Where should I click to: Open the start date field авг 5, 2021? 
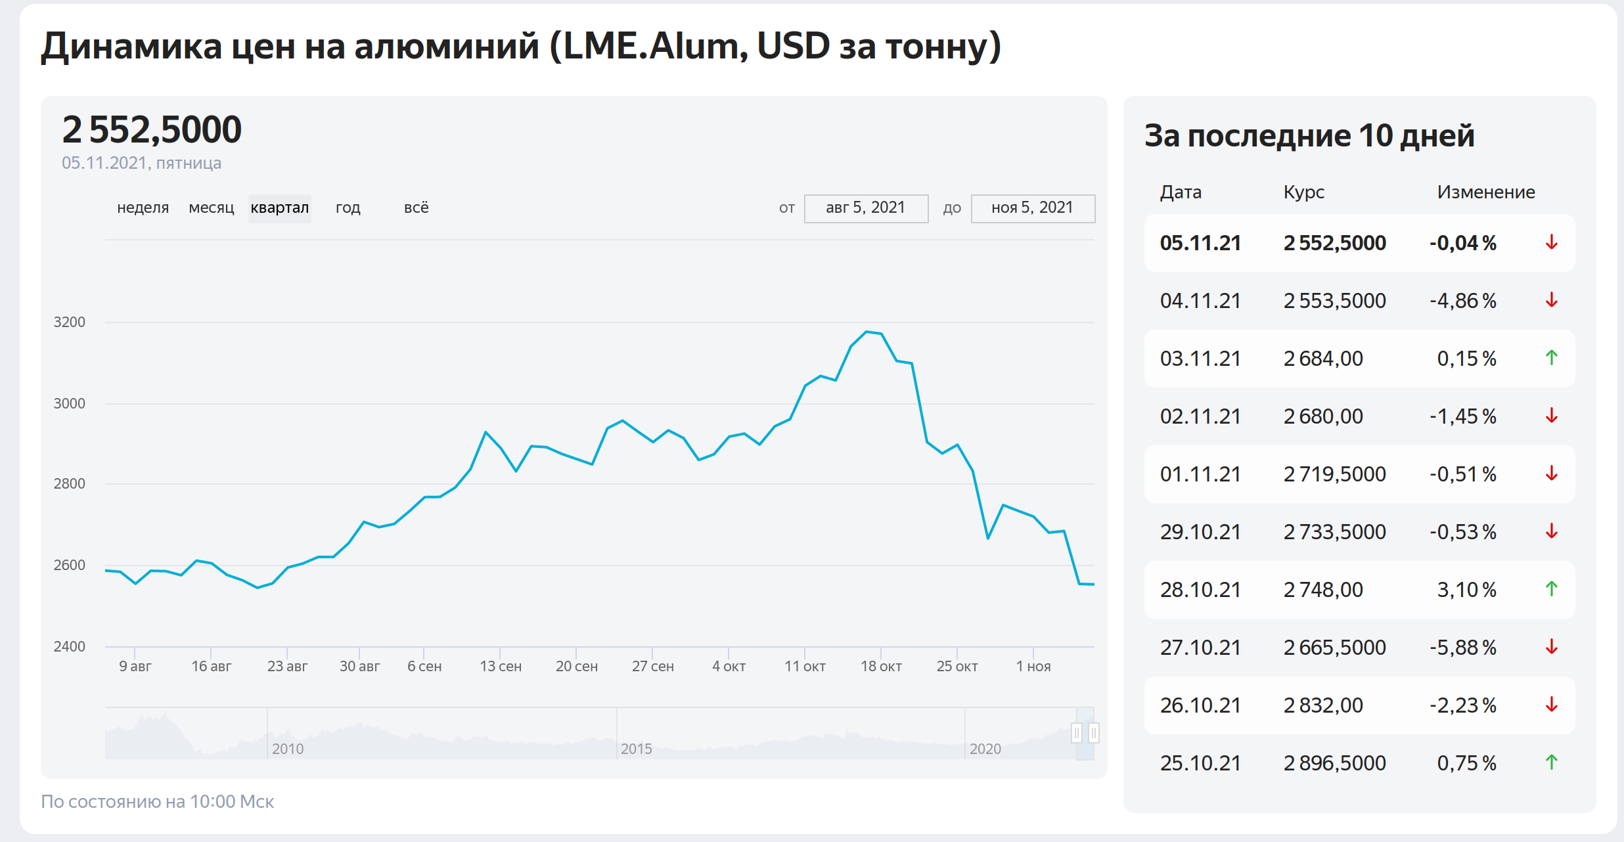click(x=866, y=208)
